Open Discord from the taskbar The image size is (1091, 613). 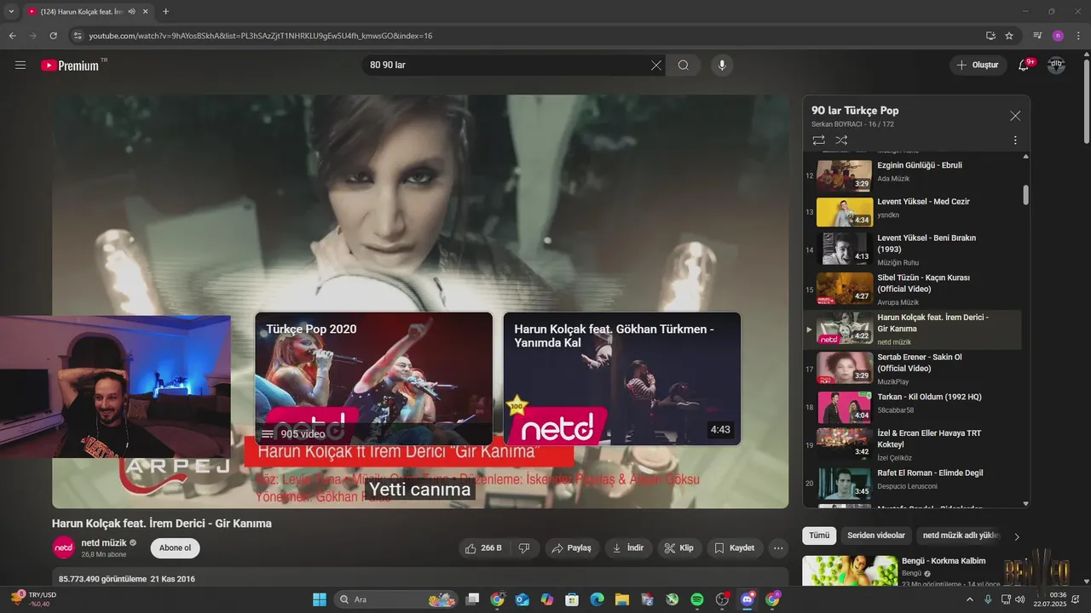click(x=748, y=599)
